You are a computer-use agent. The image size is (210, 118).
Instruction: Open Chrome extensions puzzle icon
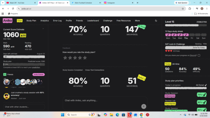(x=190, y=9)
